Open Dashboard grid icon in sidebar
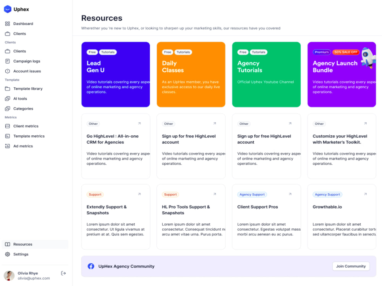382x286 pixels. [x=8, y=24]
